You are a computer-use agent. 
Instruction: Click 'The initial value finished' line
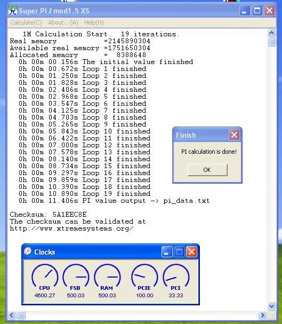106,62
